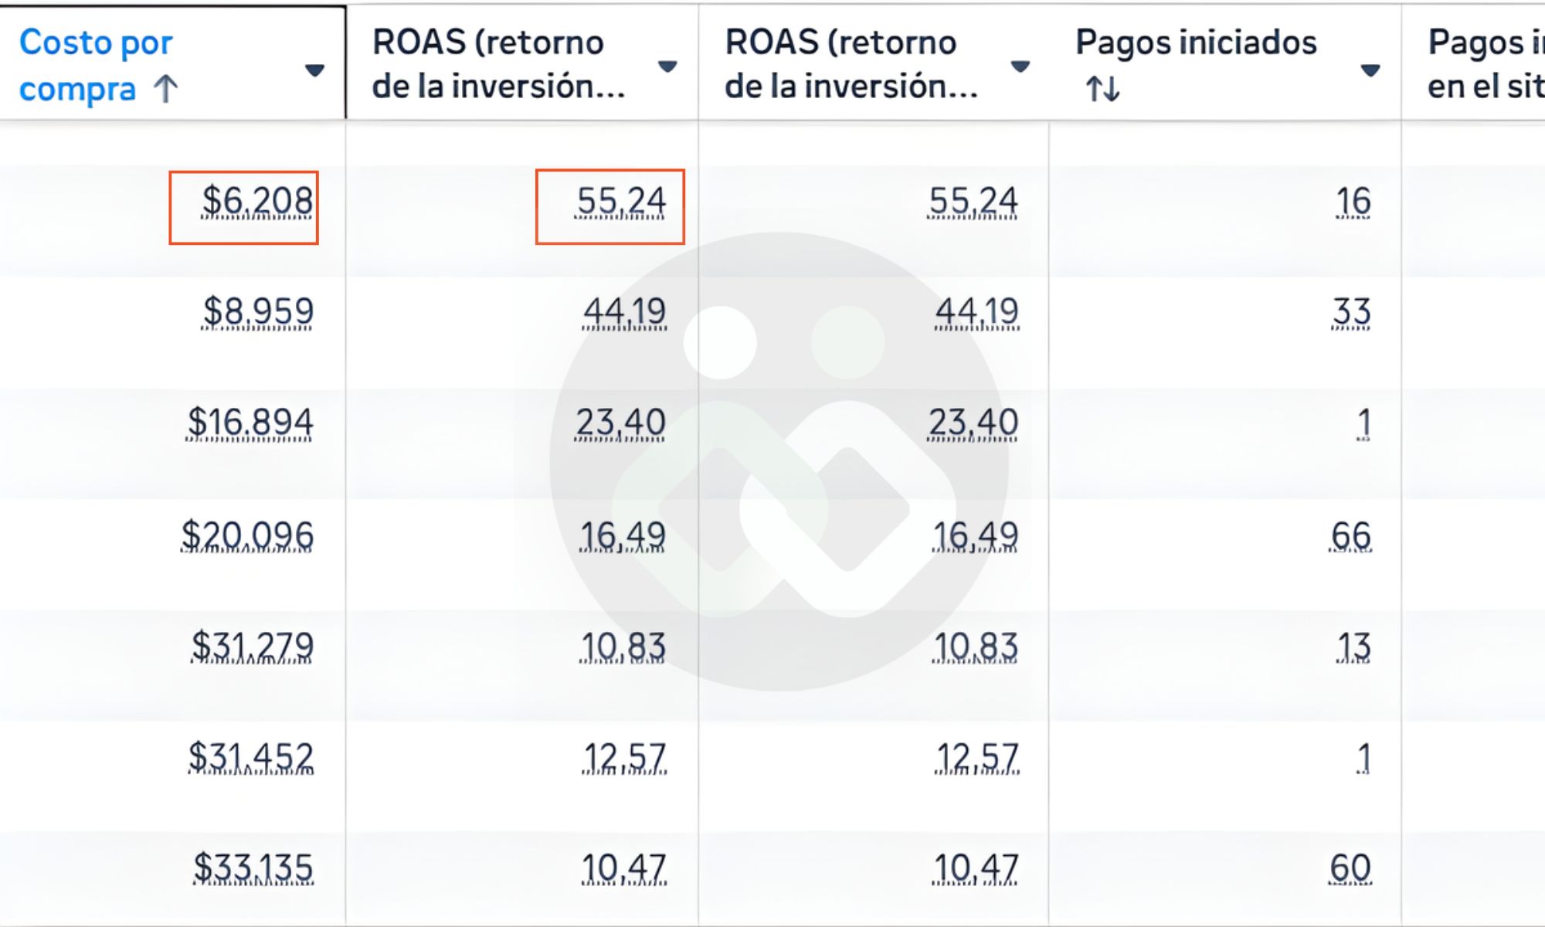Open the $16.894 cost value
This screenshot has height=927, width=1545.
[250, 423]
